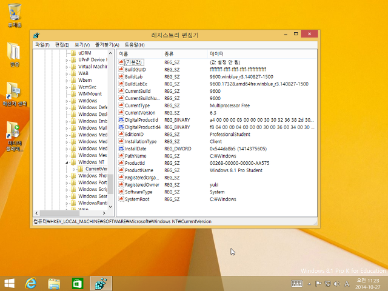388x291 pixels.
Task: Click tree pane horizontal scroll left arrow
Action: 36,213
